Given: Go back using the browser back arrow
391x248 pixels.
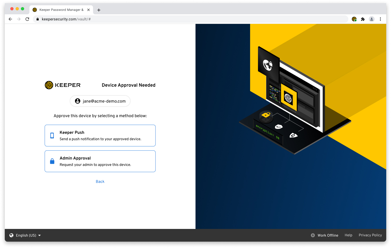Looking at the screenshot, I should click(x=10, y=19).
